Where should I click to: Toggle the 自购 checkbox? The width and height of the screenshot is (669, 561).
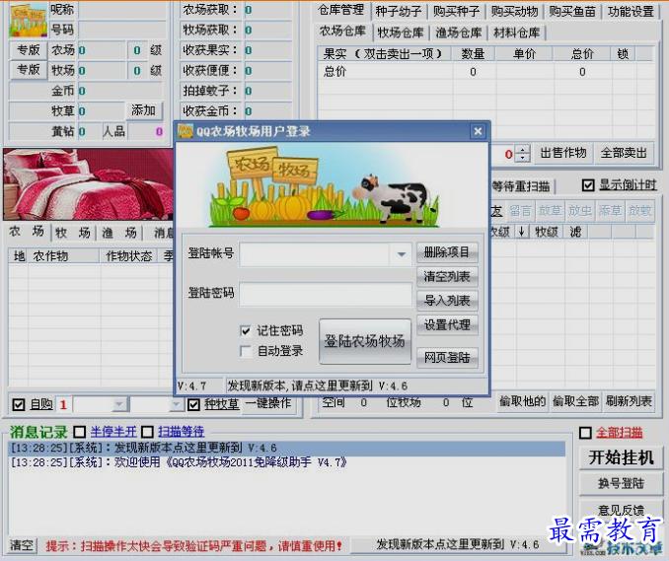click(19, 404)
